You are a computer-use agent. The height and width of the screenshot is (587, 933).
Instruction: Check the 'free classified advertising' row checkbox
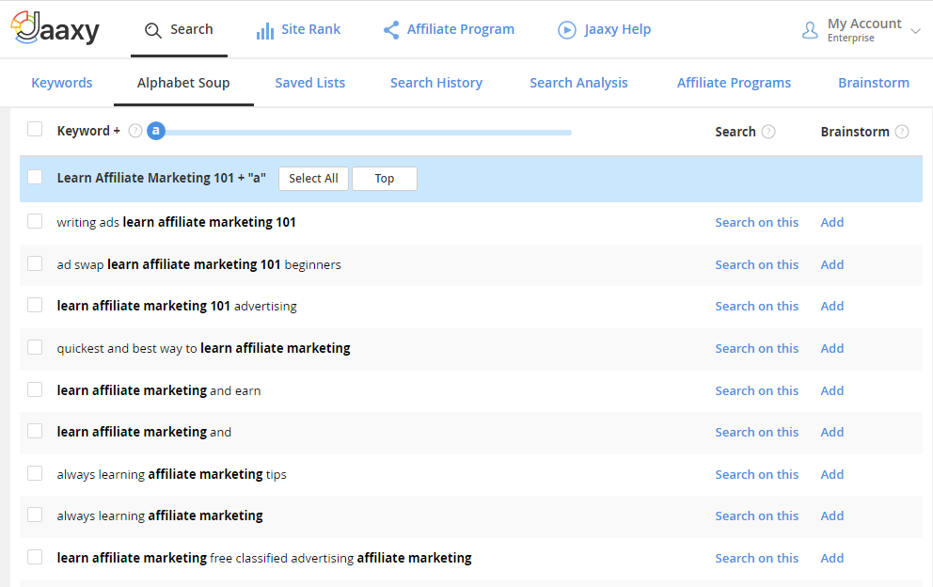pos(35,557)
